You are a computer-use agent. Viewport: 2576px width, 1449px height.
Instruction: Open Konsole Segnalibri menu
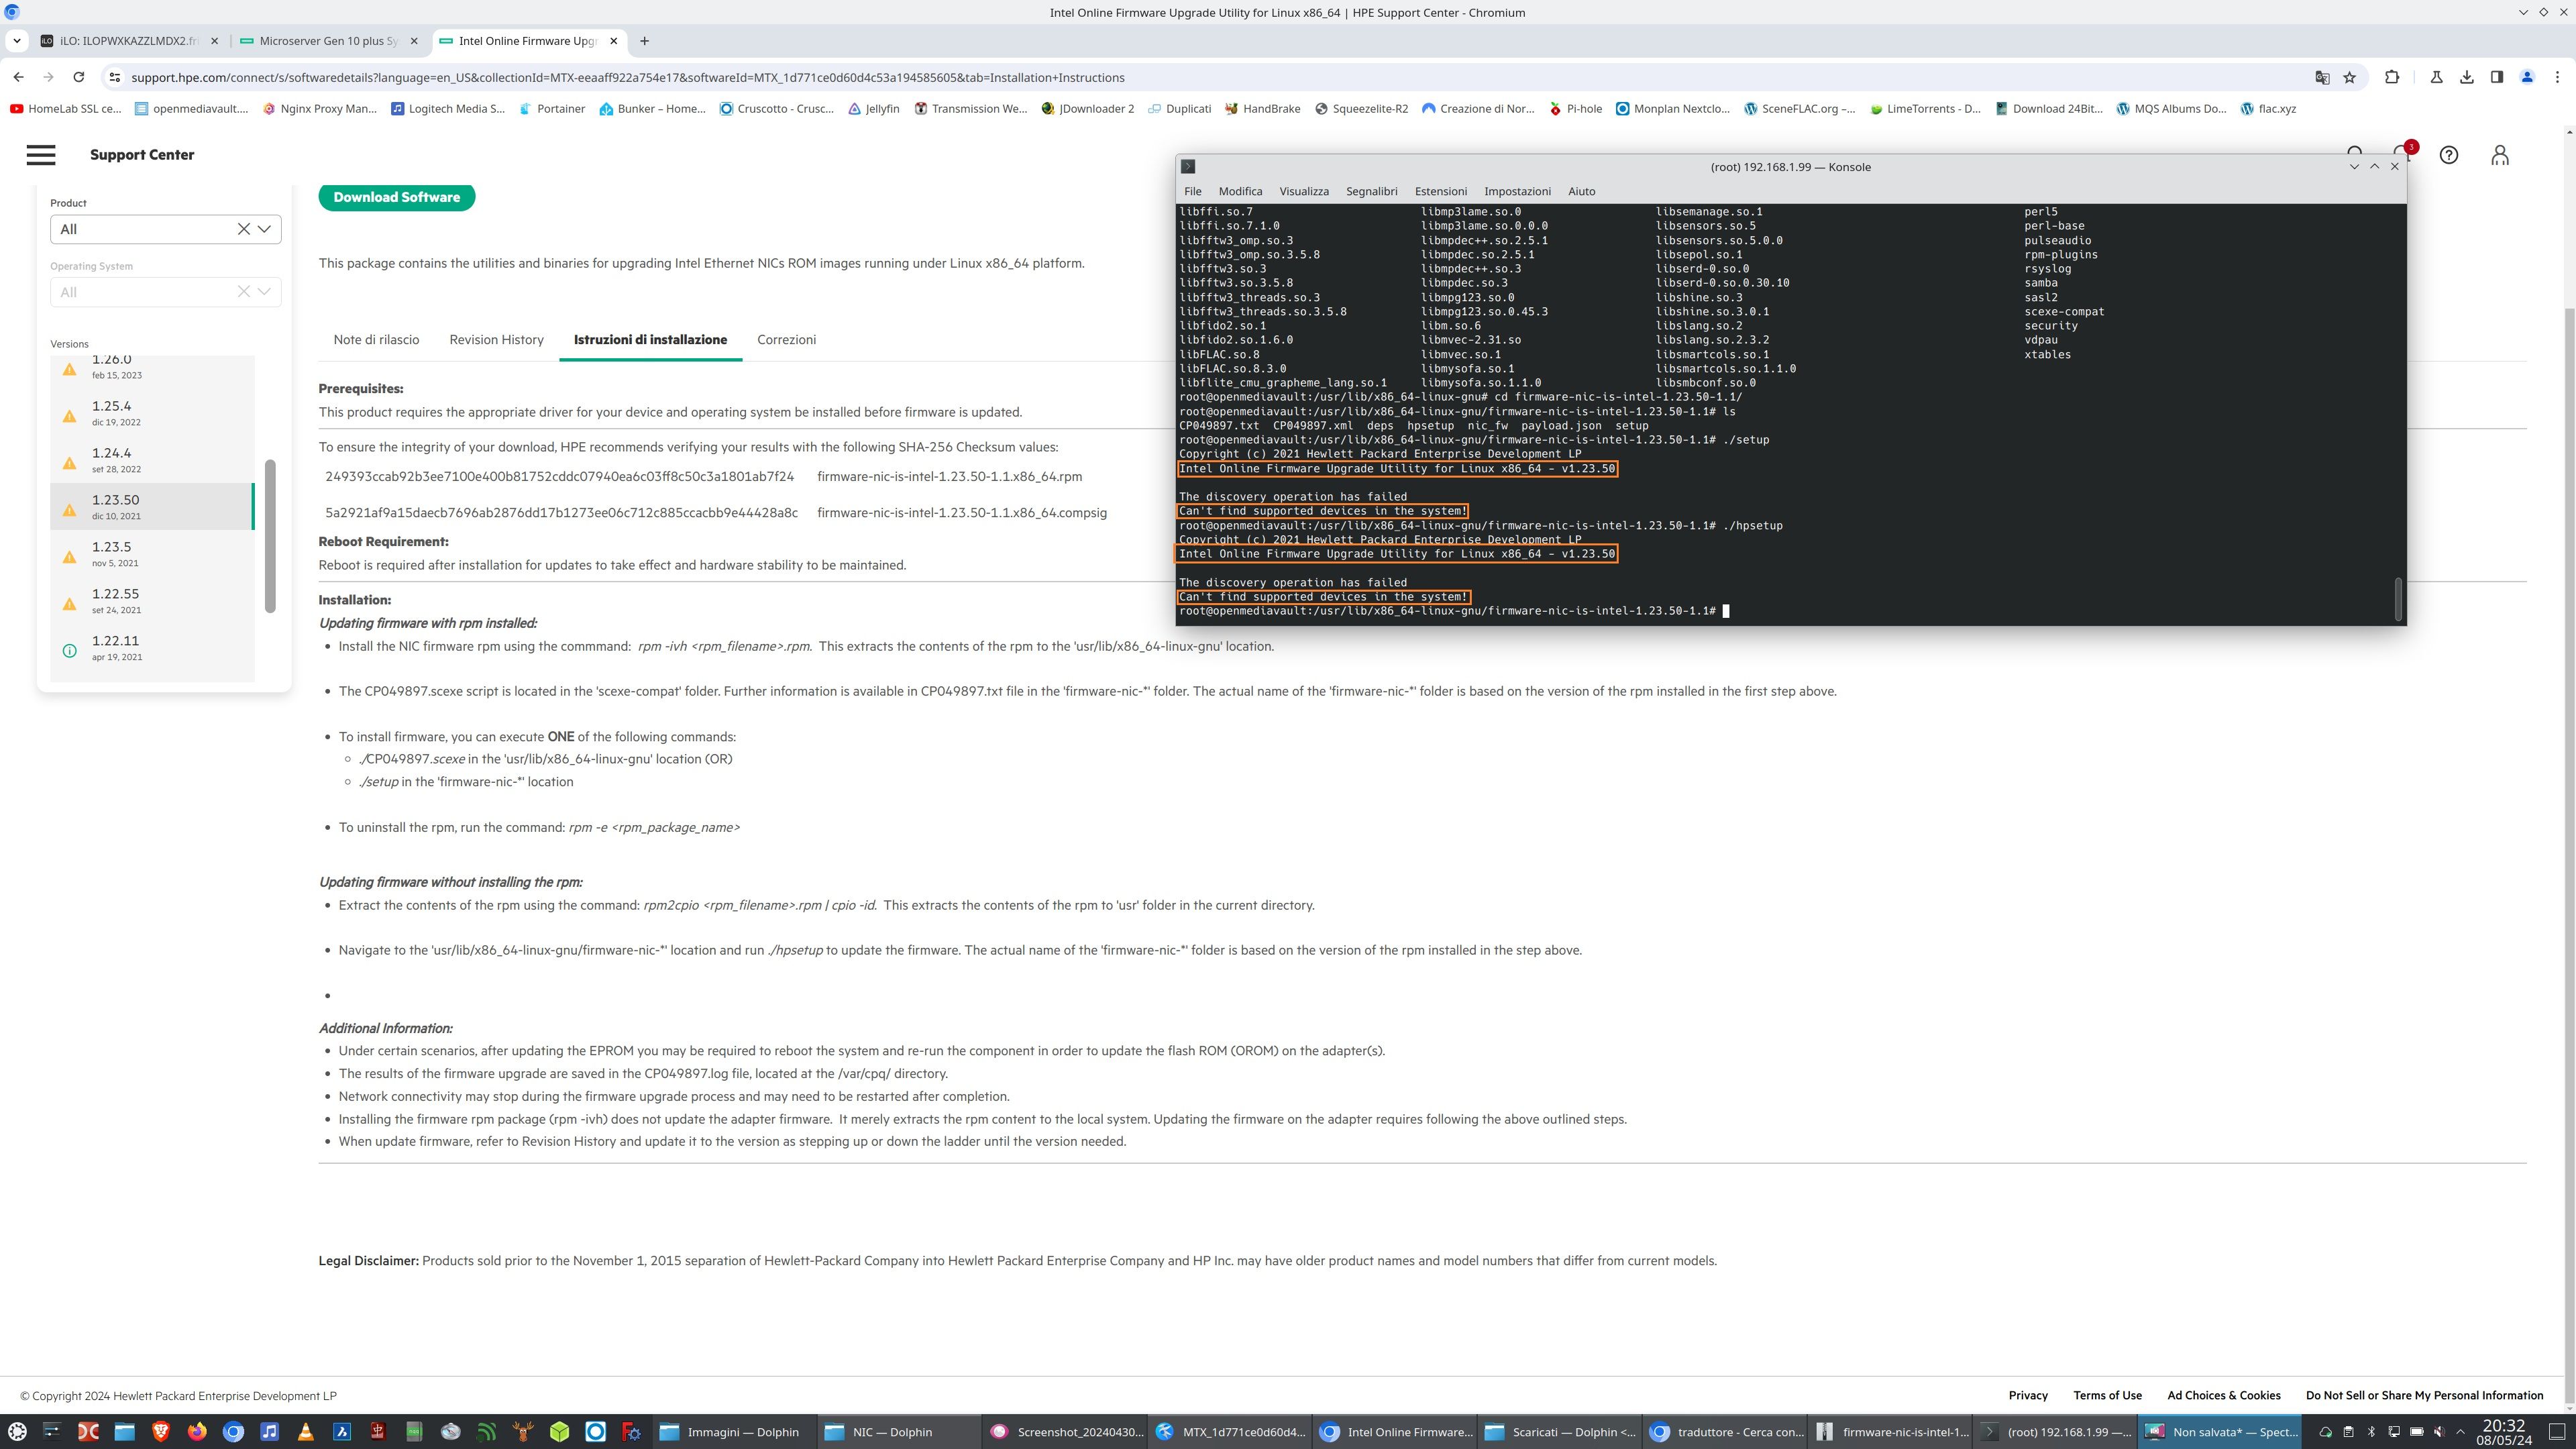pyautogui.click(x=1371, y=191)
